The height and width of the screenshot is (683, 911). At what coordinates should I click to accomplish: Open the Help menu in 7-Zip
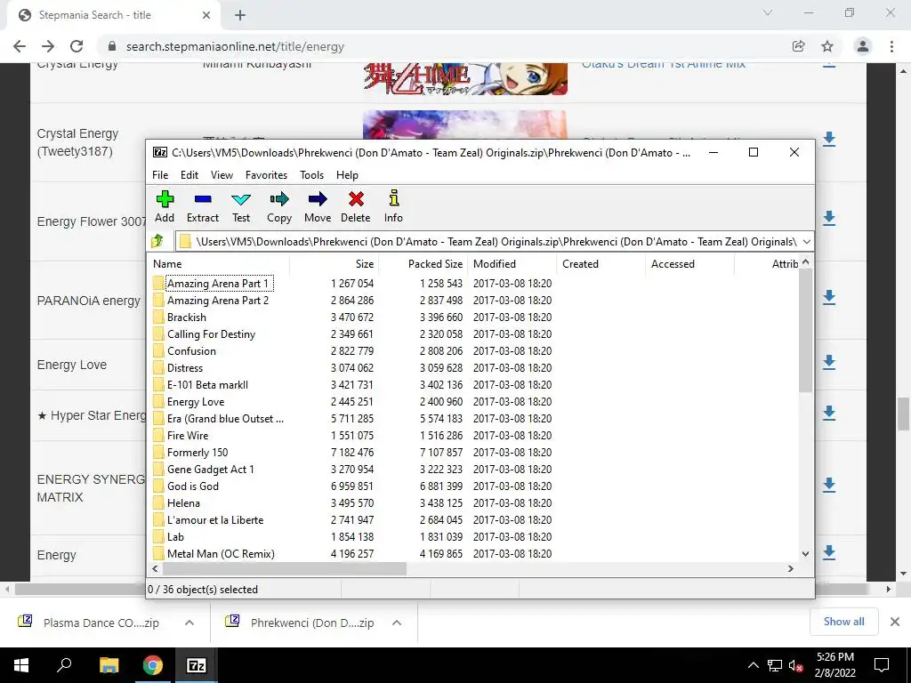347,175
